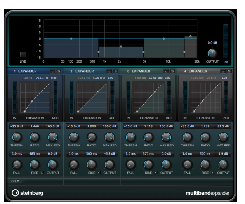Click band 4 expansion curve display
Screen dimensions: 245x204
click(205, 97)
